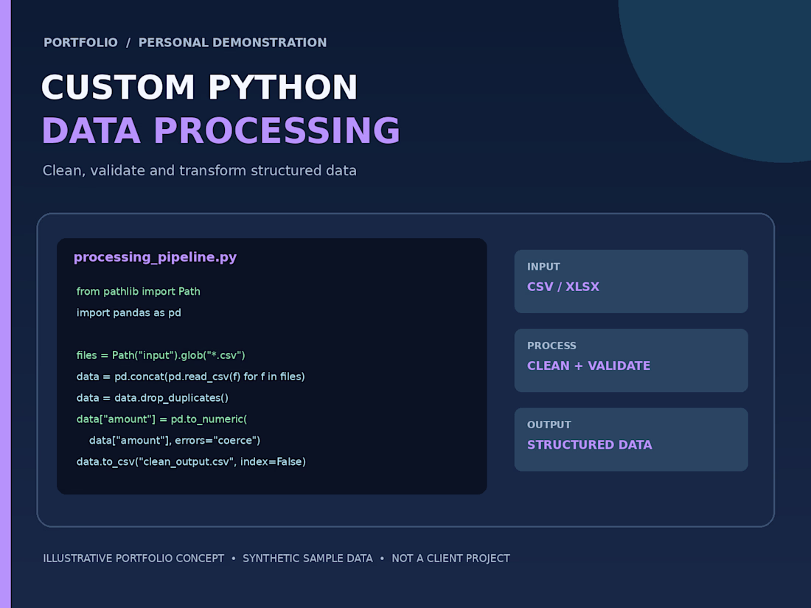This screenshot has width=811, height=608.
Task: Click the PROCESS card label
Action: [x=552, y=346]
